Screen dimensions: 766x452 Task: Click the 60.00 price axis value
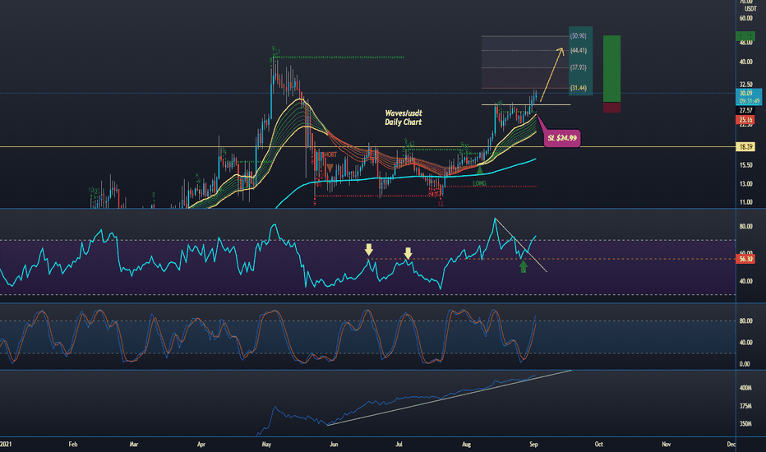(x=746, y=19)
